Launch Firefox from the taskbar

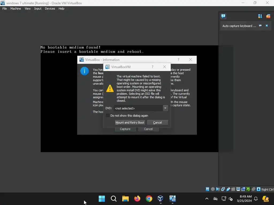tap(137, 199)
